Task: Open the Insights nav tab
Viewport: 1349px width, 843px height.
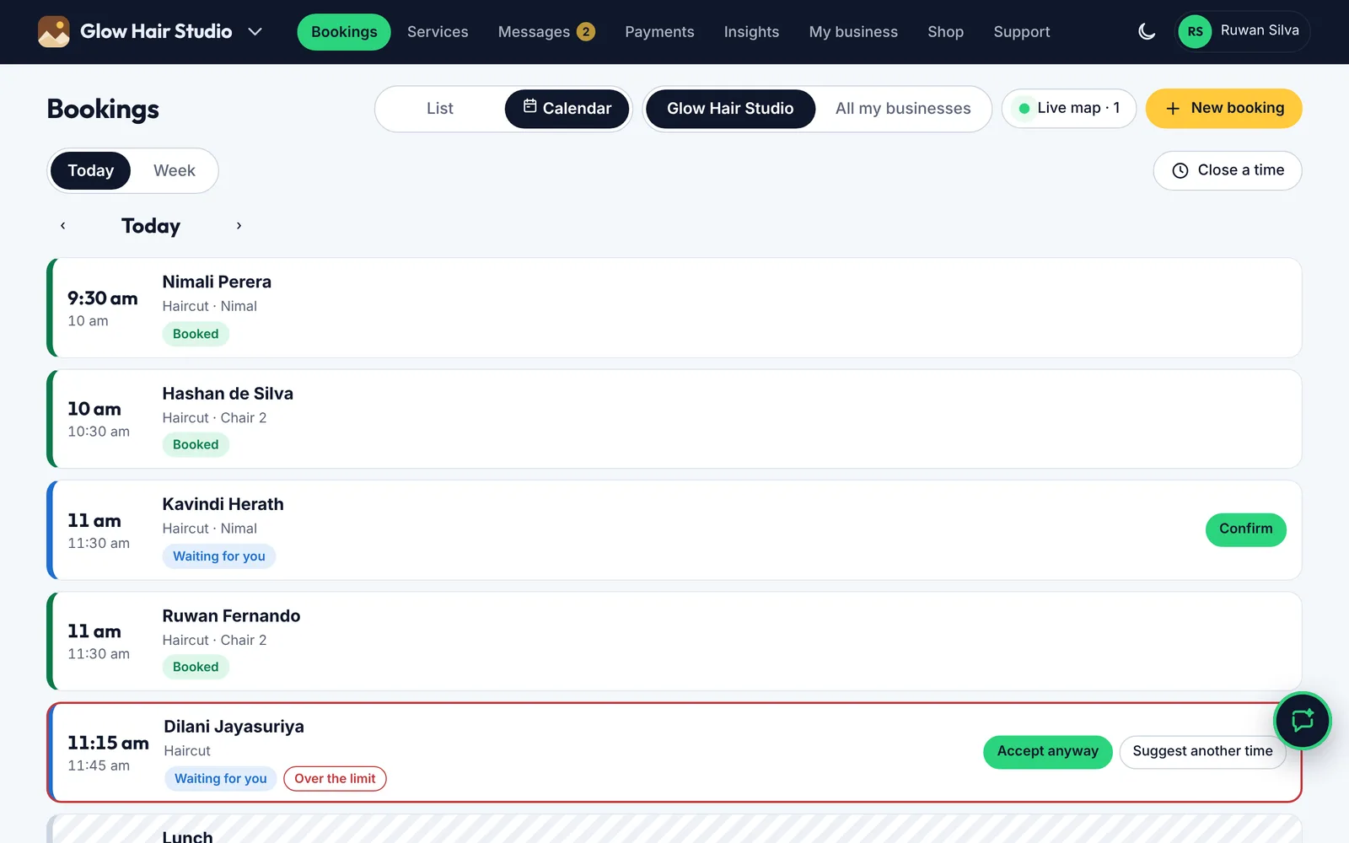Action: coord(751,32)
